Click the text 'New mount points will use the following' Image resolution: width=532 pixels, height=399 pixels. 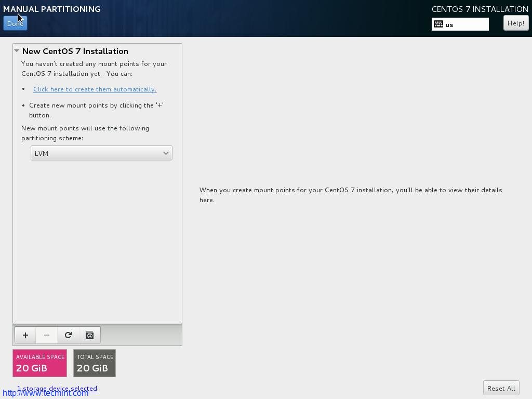click(x=85, y=128)
